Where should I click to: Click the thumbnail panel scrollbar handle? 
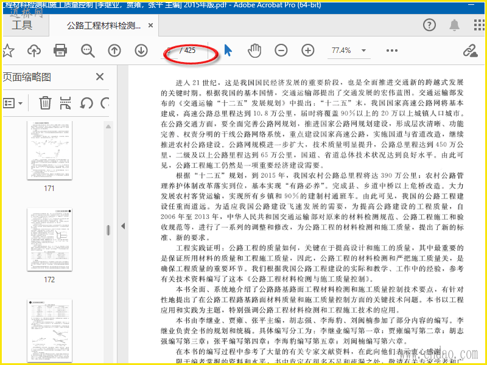[108, 230]
